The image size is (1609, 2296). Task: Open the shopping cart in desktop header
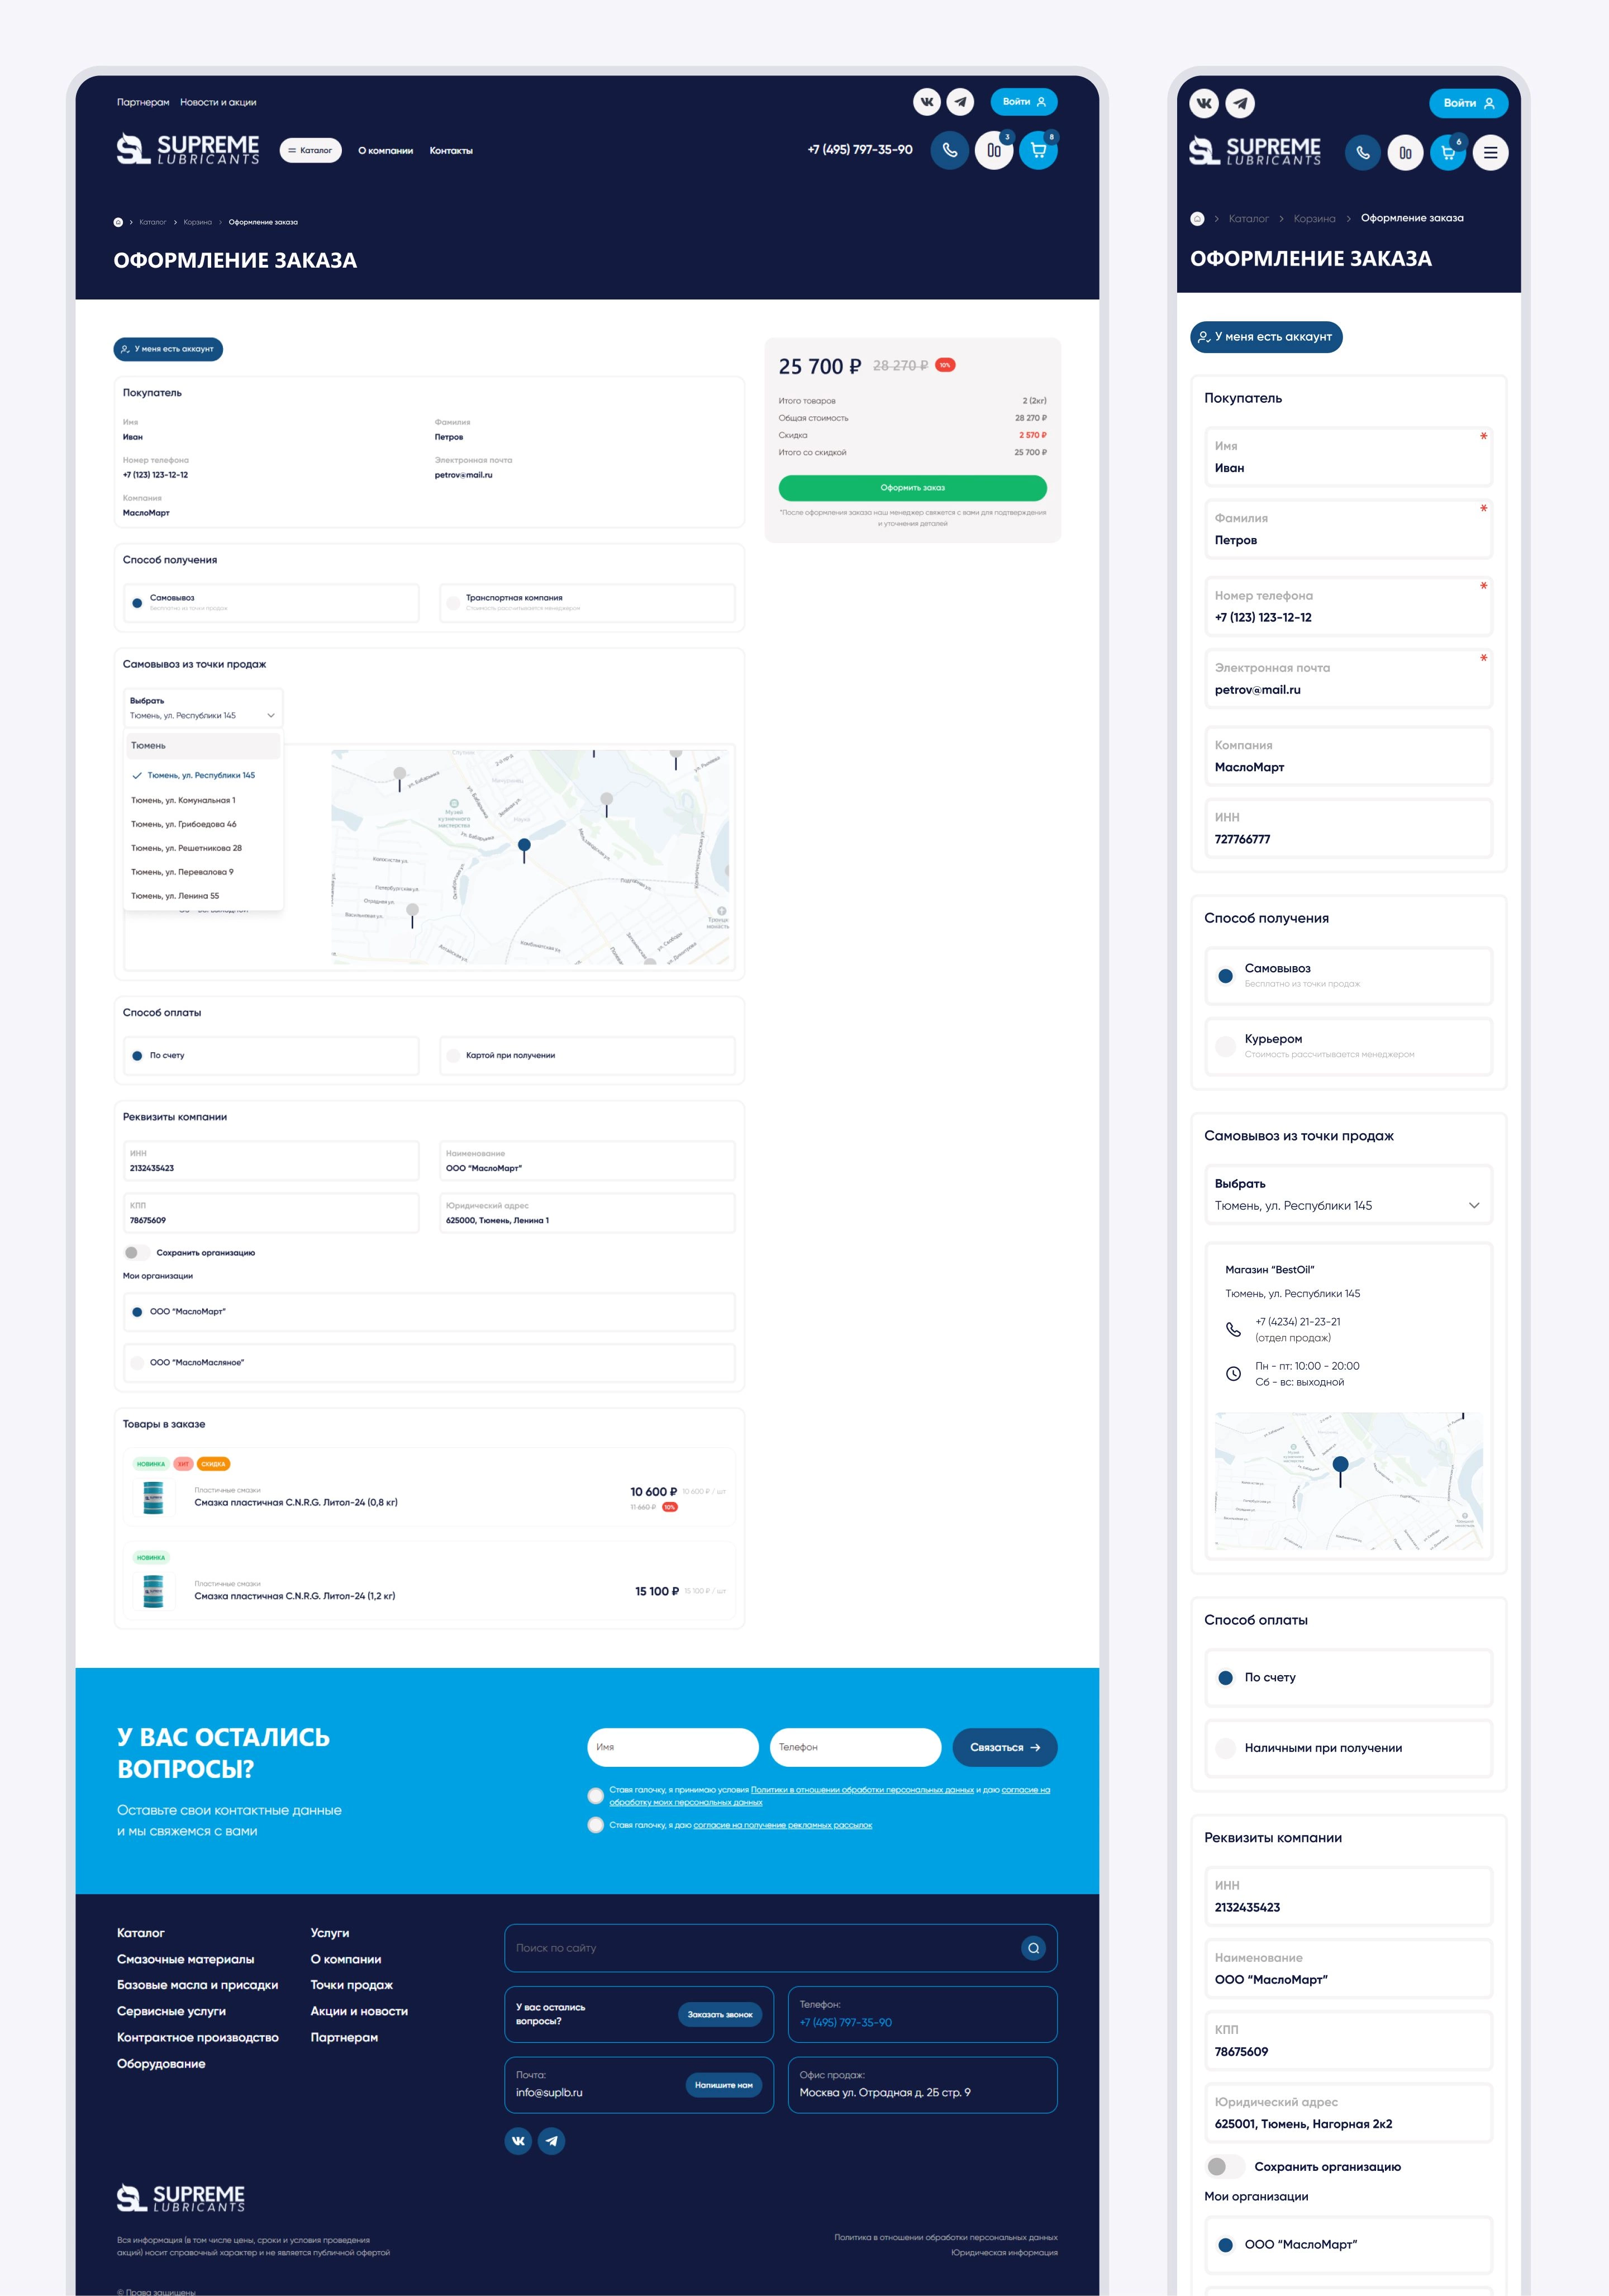coord(1038,150)
